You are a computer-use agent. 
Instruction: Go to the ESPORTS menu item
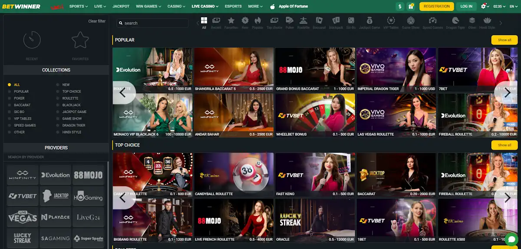pos(234,7)
